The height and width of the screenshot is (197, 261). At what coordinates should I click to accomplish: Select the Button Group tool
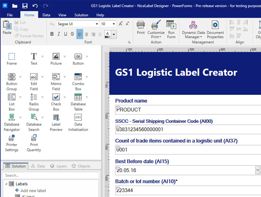point(12,82)
